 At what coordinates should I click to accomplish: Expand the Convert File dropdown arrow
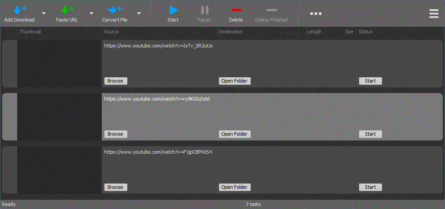click(x=139, y=13)
